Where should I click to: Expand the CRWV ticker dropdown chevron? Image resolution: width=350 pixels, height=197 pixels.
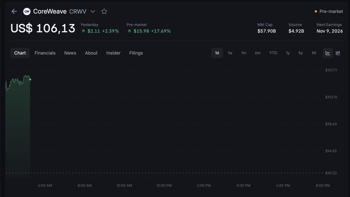pyautogui.click(x=93, y=11)
